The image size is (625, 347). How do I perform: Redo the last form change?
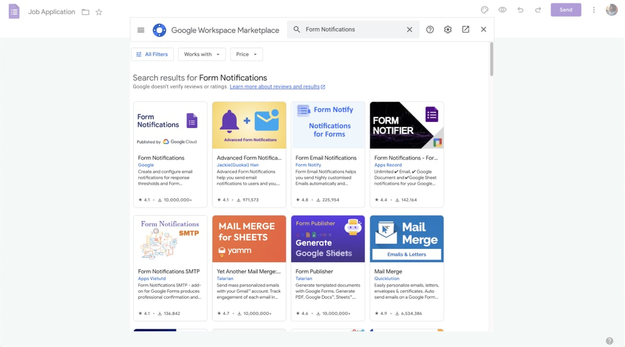click(x=538, y=10)
